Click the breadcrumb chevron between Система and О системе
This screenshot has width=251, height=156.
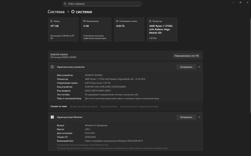tap(68, 12)
